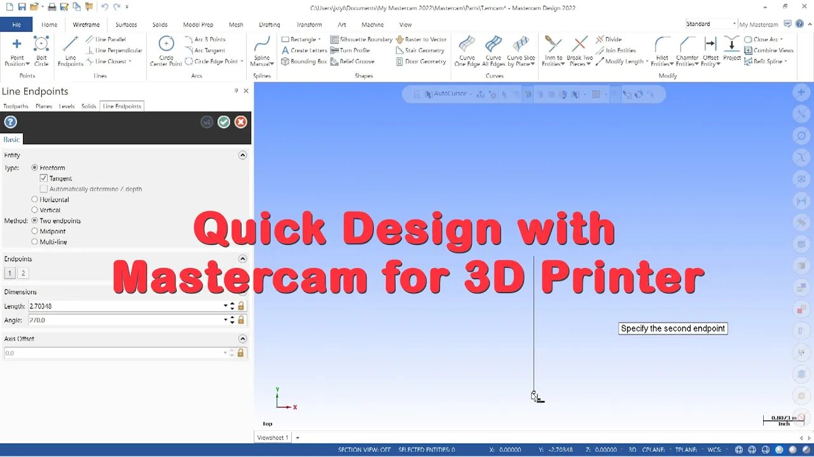This screenshot has height=457, width=814.
Task: Open Line Endpoints help icon
Action: (11, 122)
